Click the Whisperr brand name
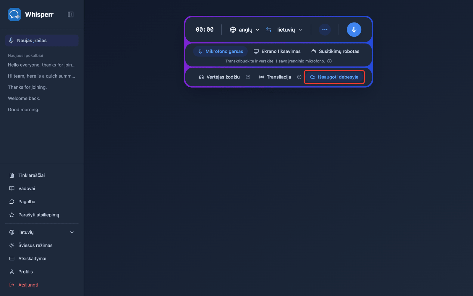The width and height of the screenshot is (473, 296). coord(39,15)
